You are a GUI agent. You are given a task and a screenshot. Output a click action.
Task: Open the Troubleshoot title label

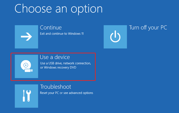pos(55,87)
